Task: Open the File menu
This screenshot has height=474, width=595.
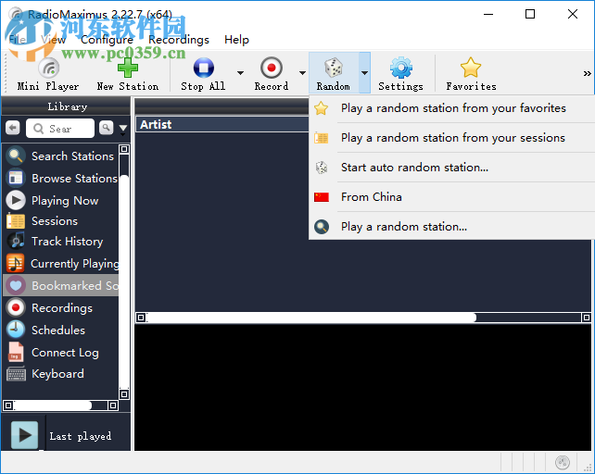Action: pyautogui.click(x=18, y=40)
